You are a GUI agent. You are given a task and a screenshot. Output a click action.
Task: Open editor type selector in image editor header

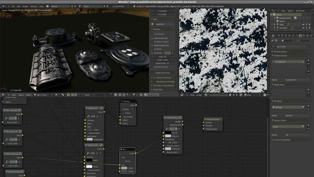tap(182, 95)
